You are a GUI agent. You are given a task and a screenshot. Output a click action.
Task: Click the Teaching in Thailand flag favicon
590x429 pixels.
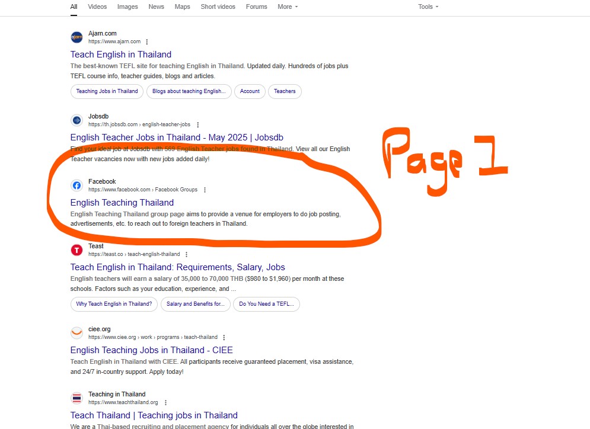pyautogui.click(x=76, y=398)
